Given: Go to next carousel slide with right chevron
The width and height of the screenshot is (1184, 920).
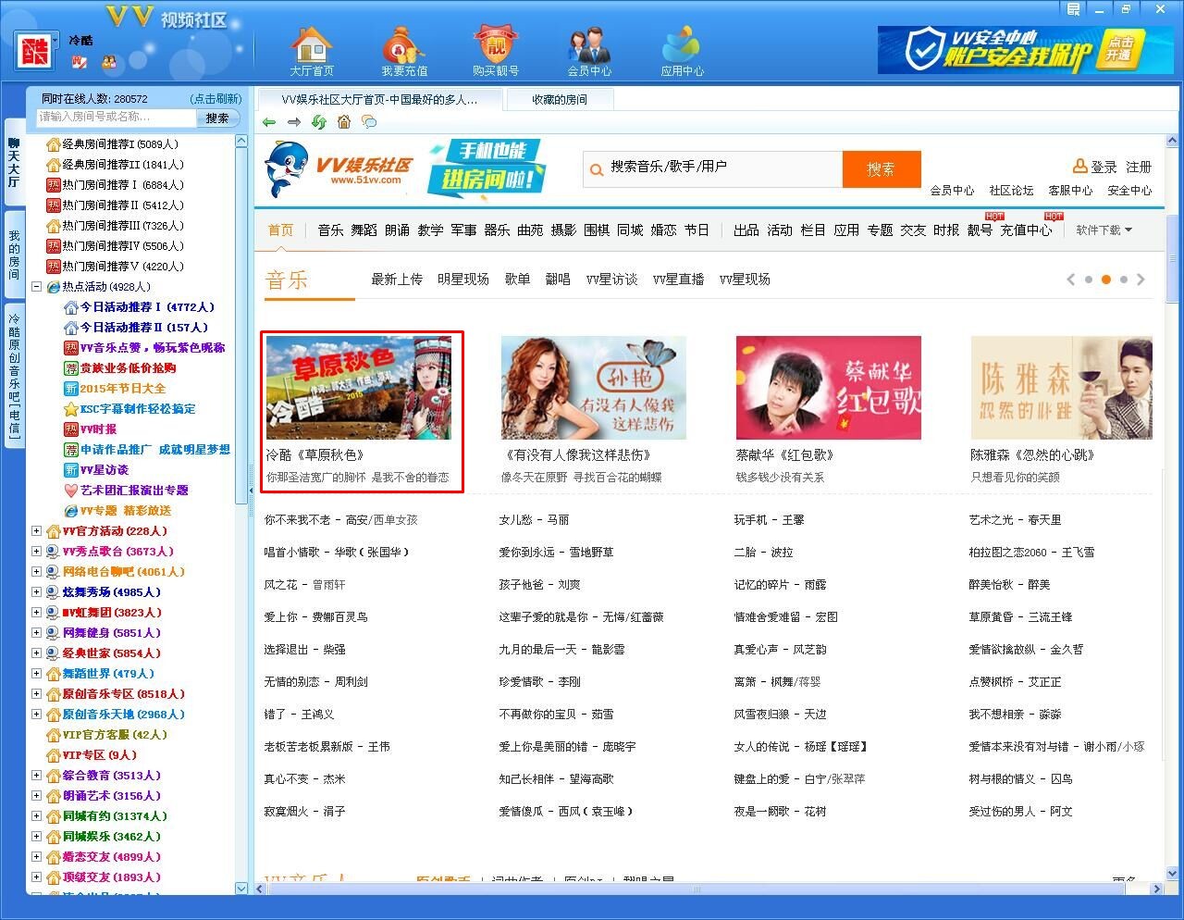Looking at the screenshot, I should (x=1141, y=280).
